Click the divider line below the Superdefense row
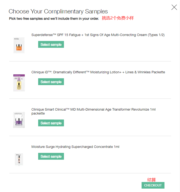 tap(90, 61)
